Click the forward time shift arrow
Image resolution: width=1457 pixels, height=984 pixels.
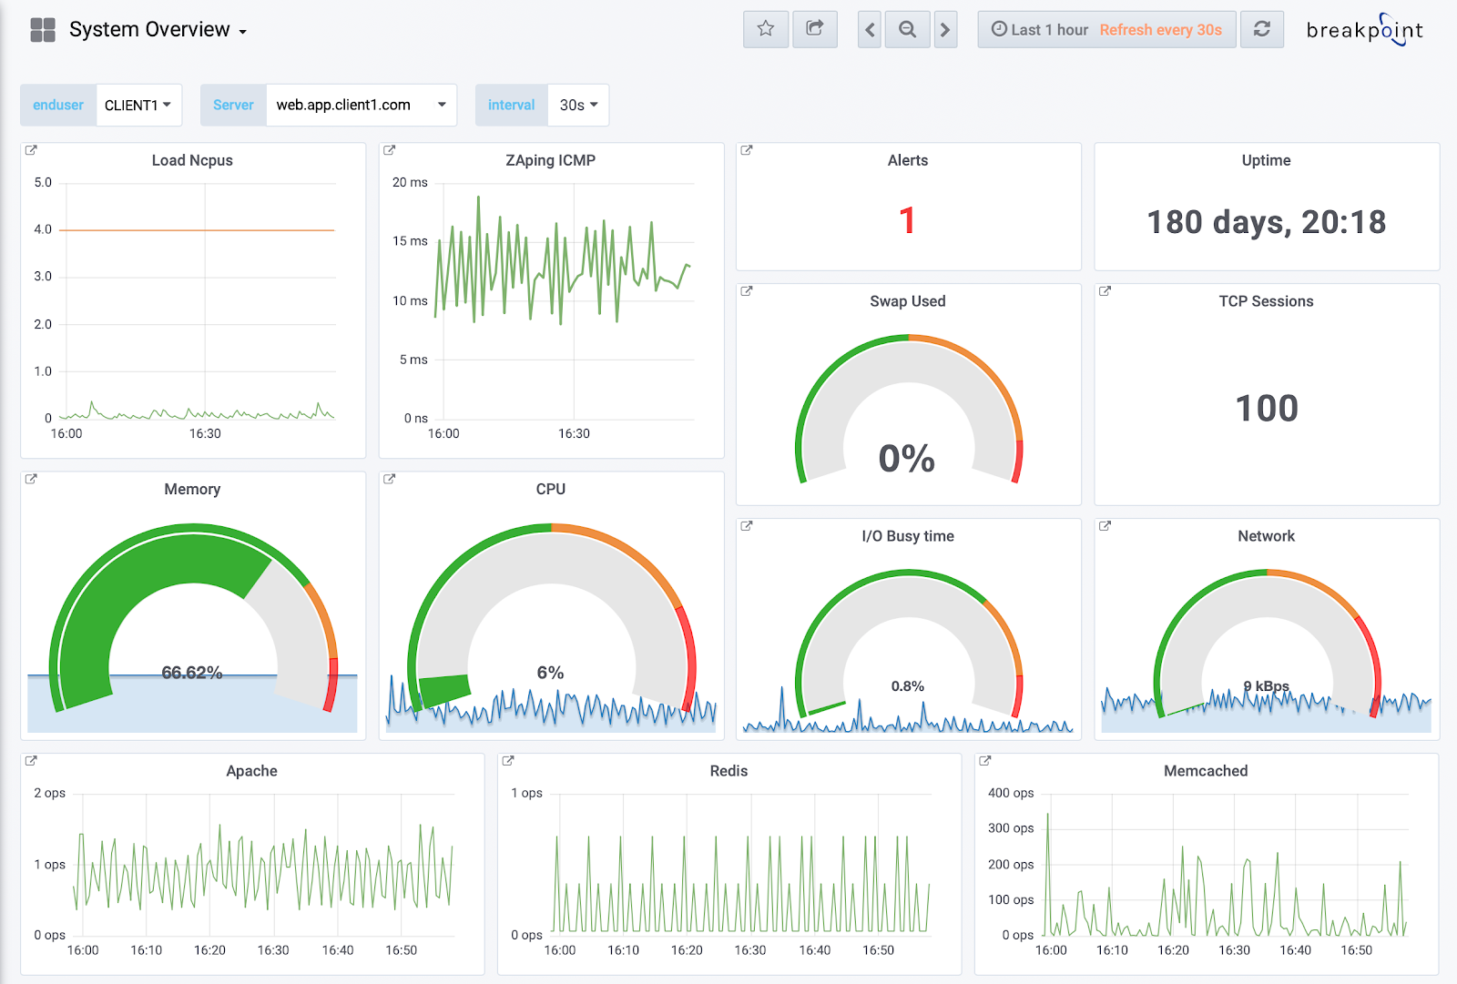tap(946, 28)
